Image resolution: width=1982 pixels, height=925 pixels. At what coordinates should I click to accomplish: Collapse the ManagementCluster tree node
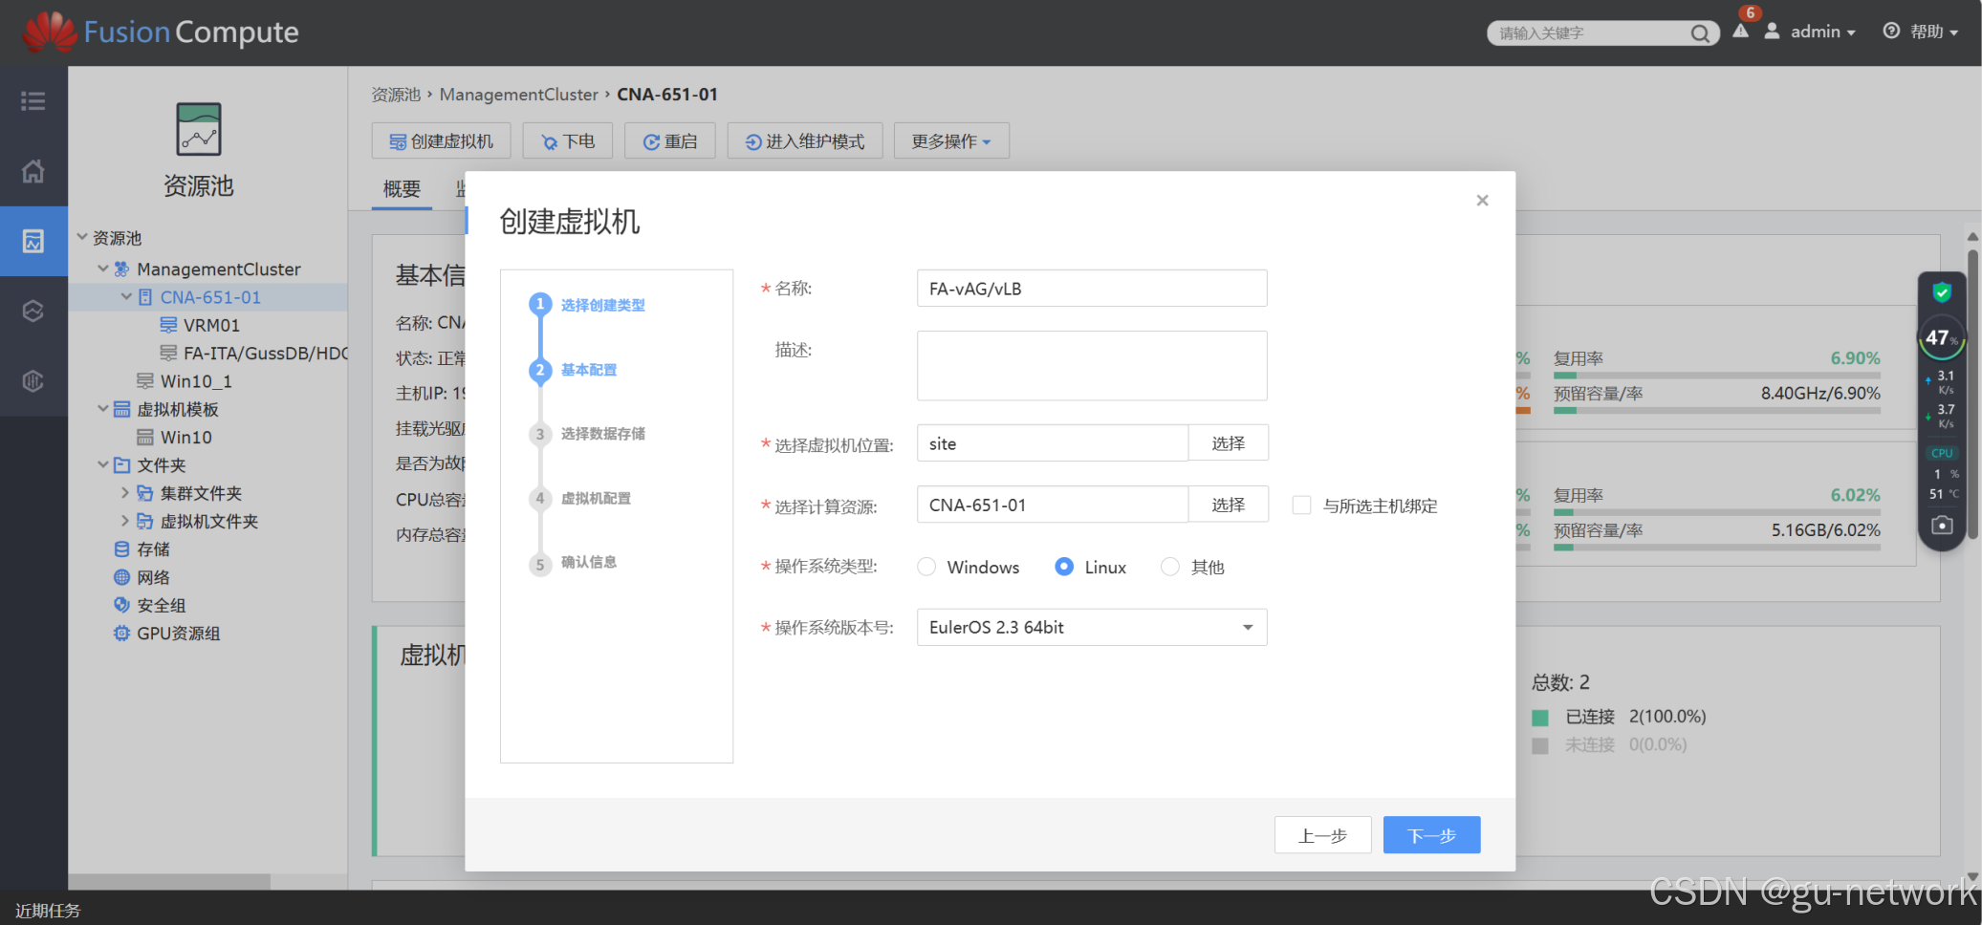point(103,269)
